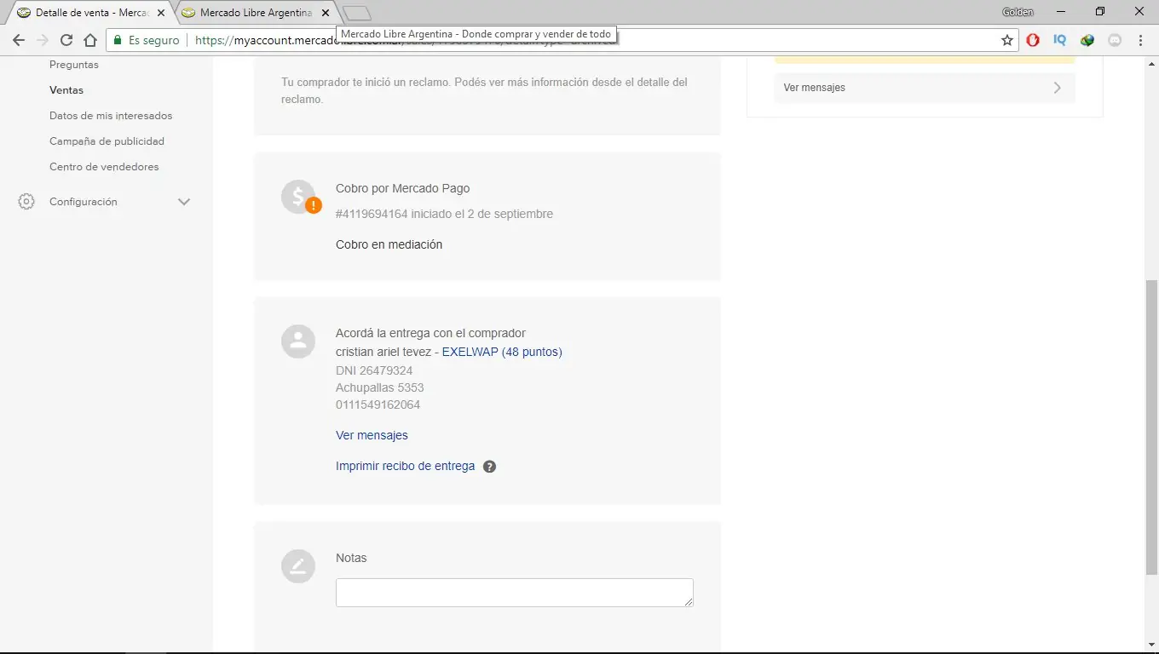Click the page vertical scrollbar thumb
Screen dimensions: 1159x654
[x=1151, y=426]
